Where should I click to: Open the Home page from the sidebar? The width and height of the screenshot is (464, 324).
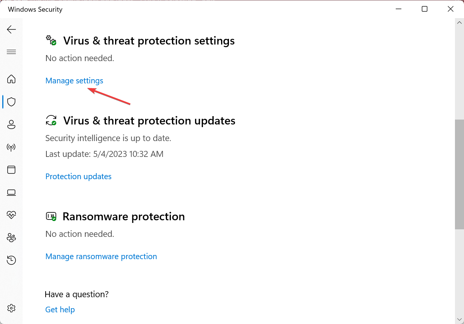click(11, 79)
